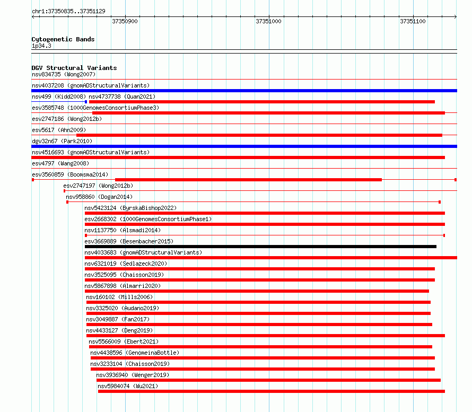
Task: Open nsv5867898 (Almarri2020) label
Action: tap(123, 286)
